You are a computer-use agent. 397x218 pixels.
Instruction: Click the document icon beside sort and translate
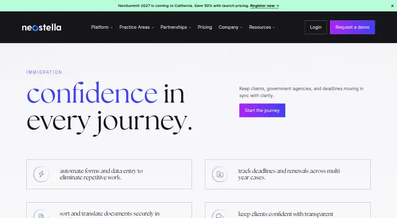(41, 215)
